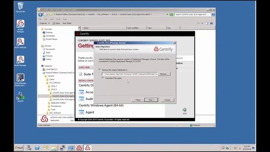Click the Suite document icon
This screenshot has height=152, width=270.
(81, 74)
